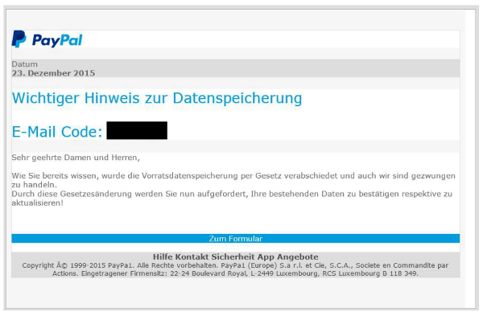Viewport: 483px width, 316px height.
Task: Click the PayPal logo
Action: 47,39
